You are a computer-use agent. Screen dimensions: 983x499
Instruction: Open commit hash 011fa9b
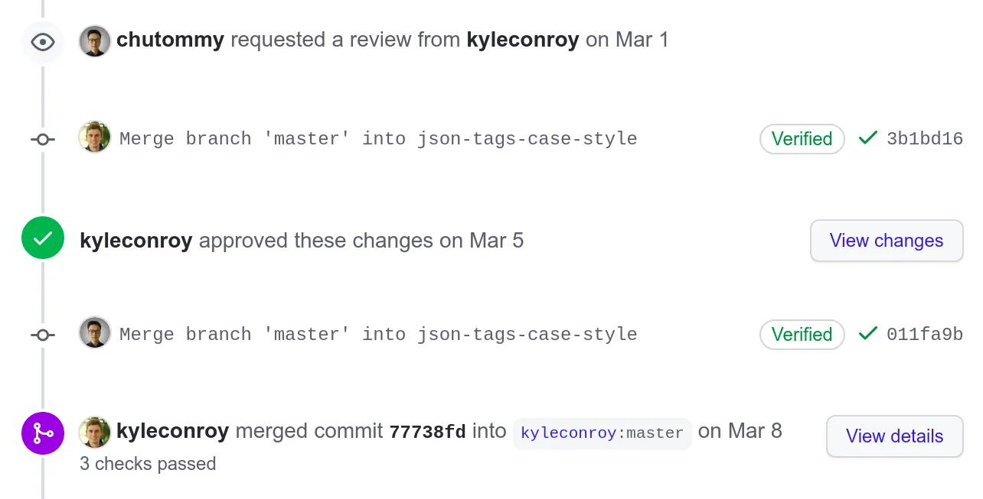click(x=924, y=335)
